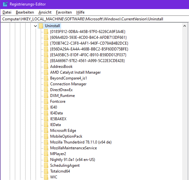The image size is (189, 180).
Task: Select the WIC key
Action: pyautogui.click(x=54, y=177)
